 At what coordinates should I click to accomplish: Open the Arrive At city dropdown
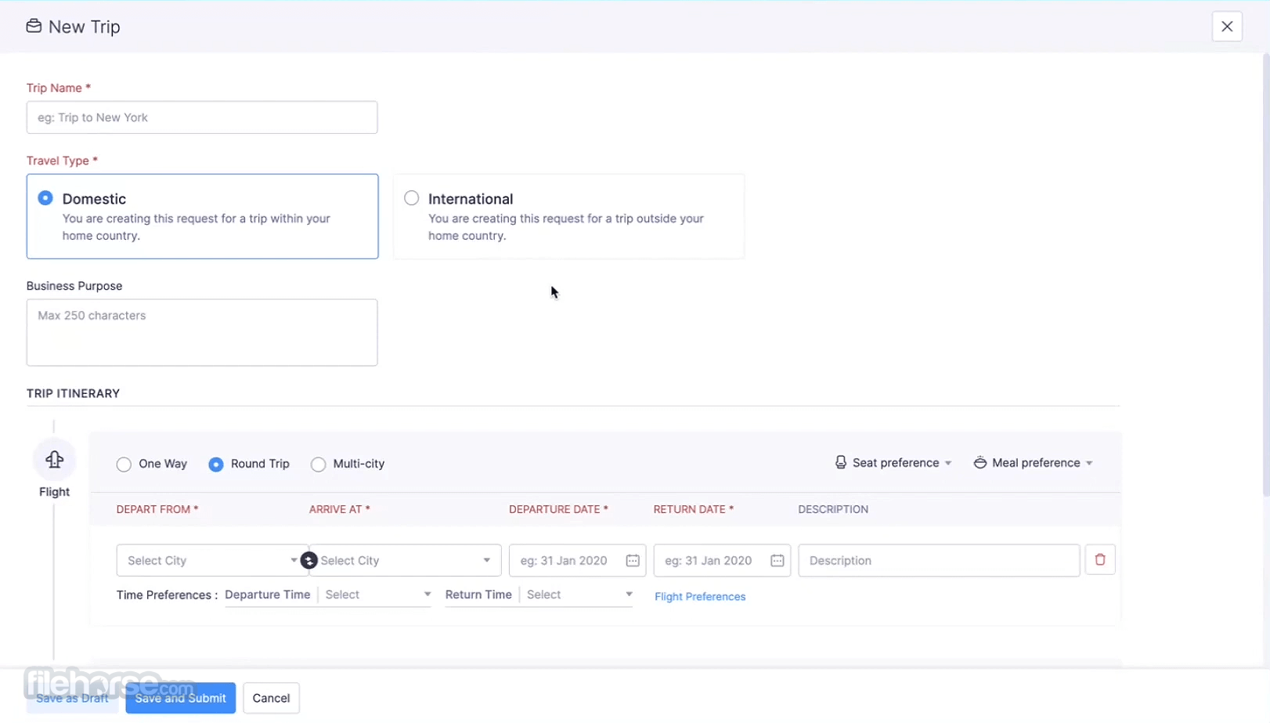click(406, 561)
